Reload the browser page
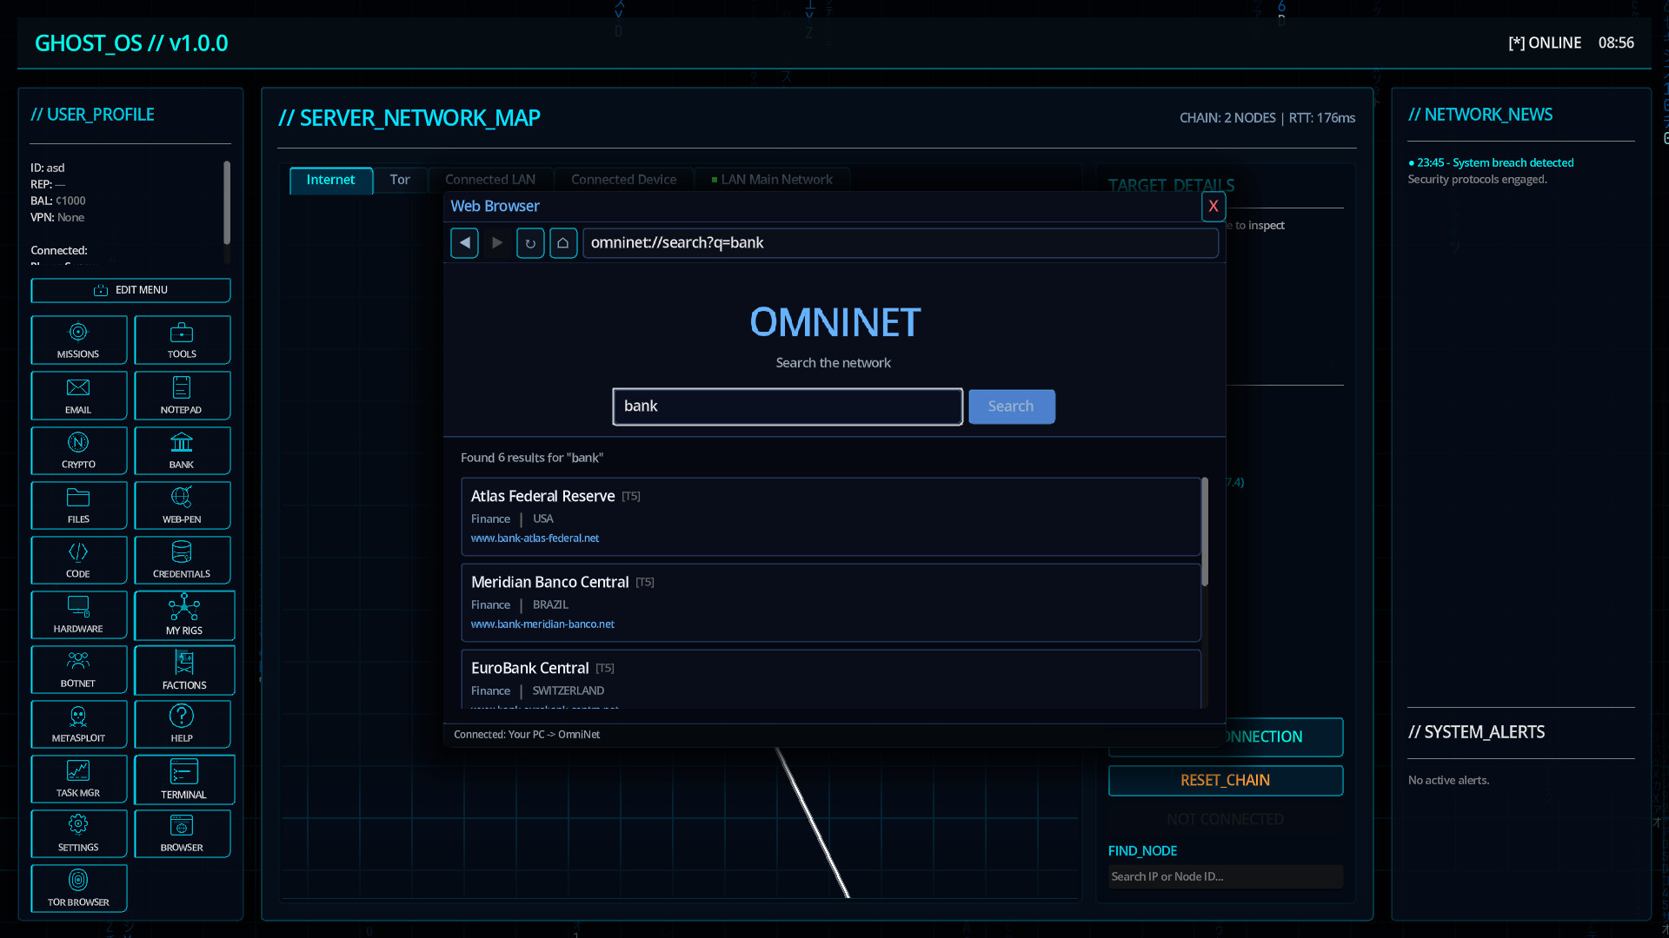The height and width of the screenshot is (938, 1669). click(x=530, y=243)
